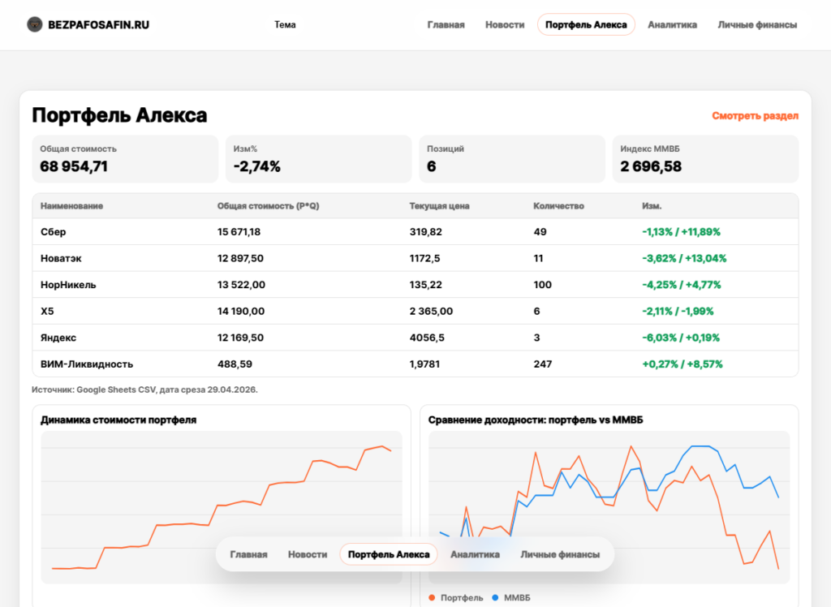The width and height of the screenshot is (831, 607).
Task: Go to Главная in top navigation
Action: (x=446, y=25)
